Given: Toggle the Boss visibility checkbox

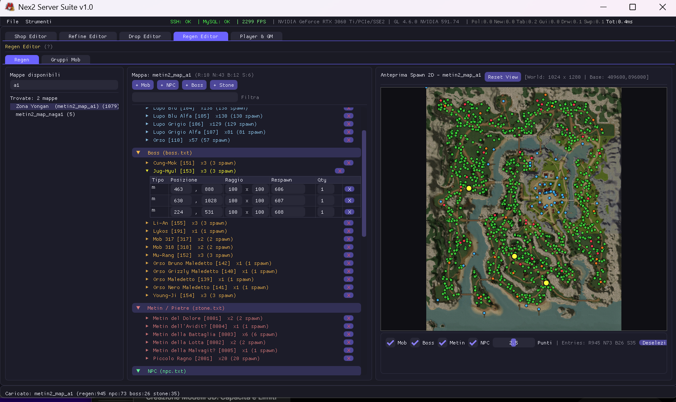Looking at the screenshot, I should point(415,343).
